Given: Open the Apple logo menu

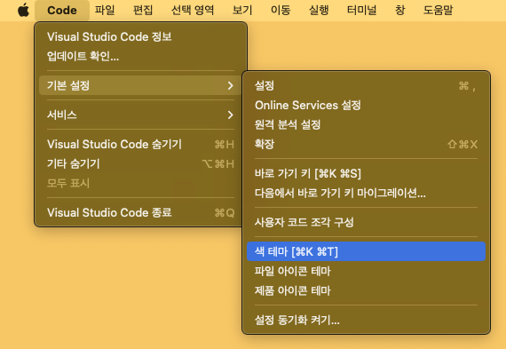Looking at the screenshot, I should coord(23,11).
